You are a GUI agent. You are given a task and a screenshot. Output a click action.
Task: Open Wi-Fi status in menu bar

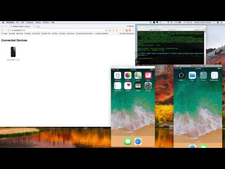pos(168,23)
